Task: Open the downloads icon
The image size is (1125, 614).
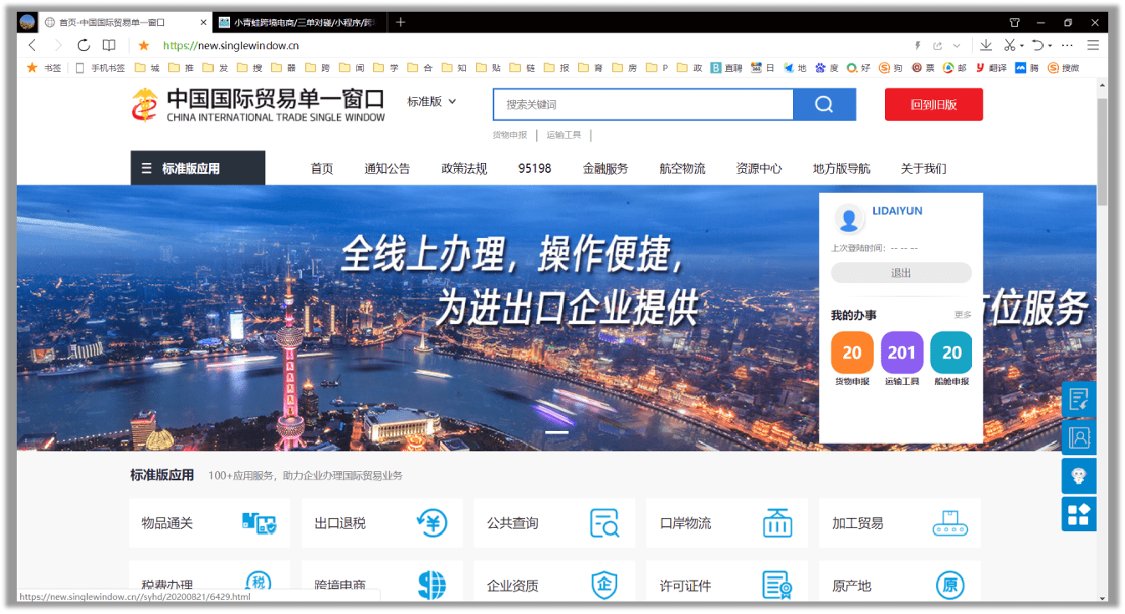Action: point(986,45)
